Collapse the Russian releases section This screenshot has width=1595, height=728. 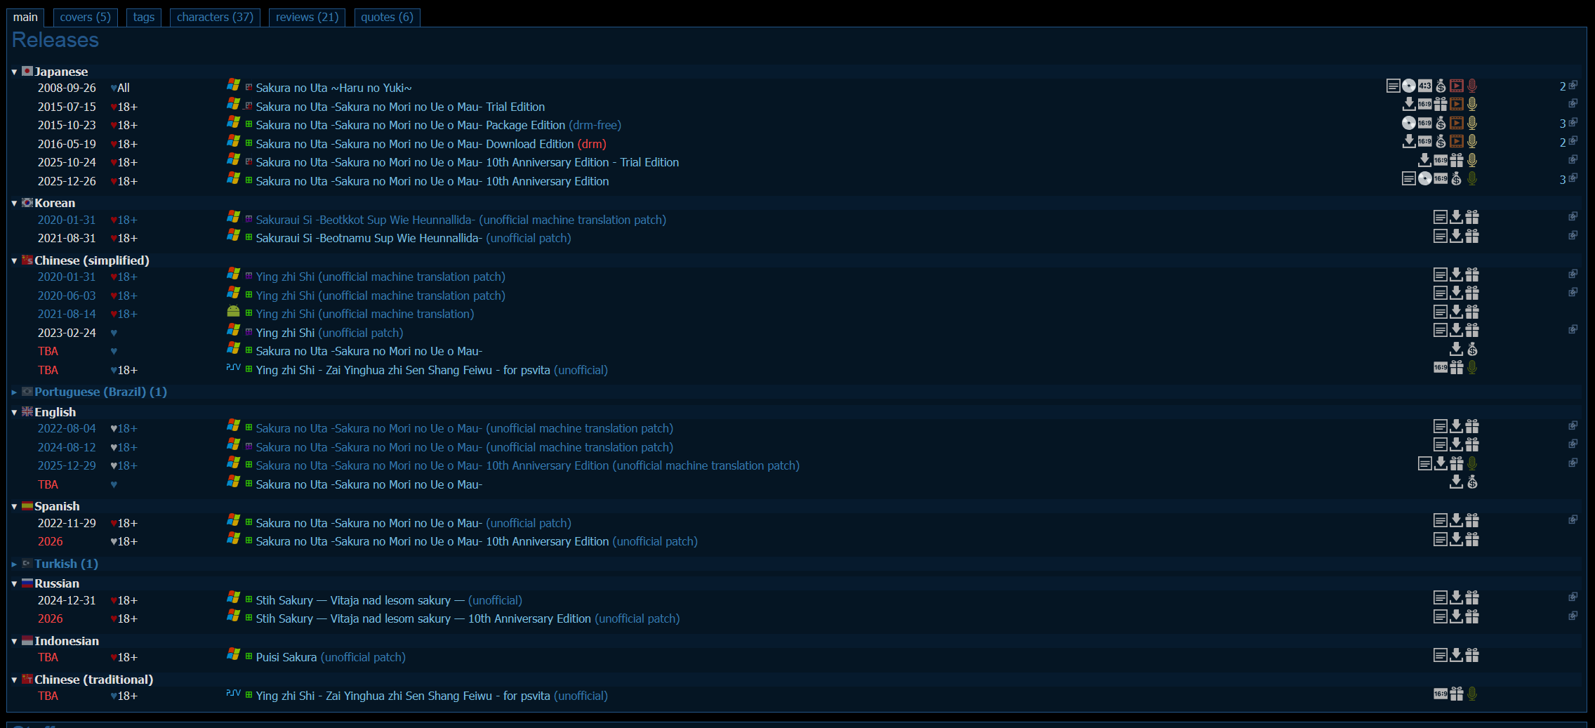pos(14,583)
